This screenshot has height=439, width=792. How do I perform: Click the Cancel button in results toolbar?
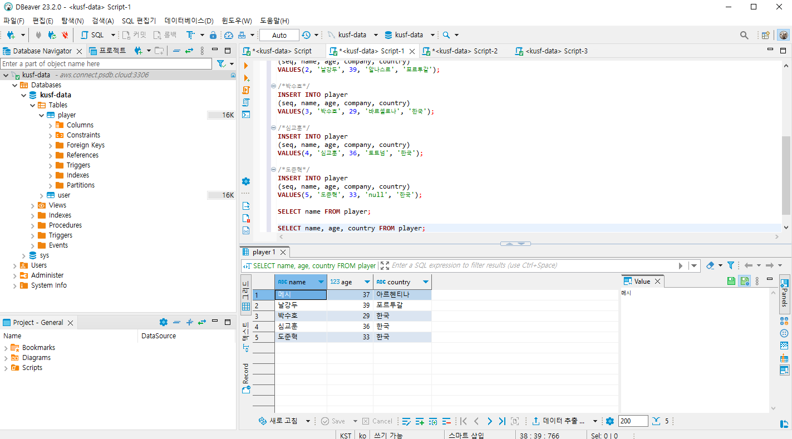pos(383,421)
